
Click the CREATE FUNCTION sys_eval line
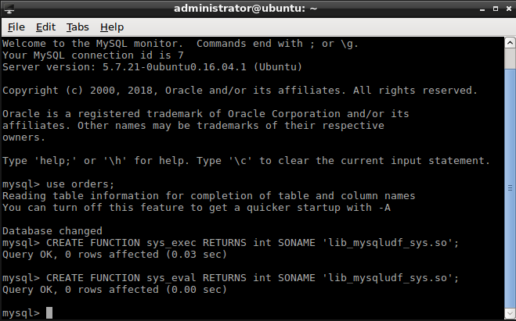(x=230, y=278)
